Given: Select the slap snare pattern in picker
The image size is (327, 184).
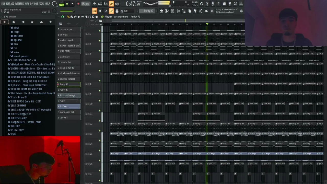Looking at the screenshot, I should 69,57.
